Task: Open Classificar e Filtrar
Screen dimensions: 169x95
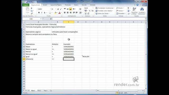Action: 134,11
